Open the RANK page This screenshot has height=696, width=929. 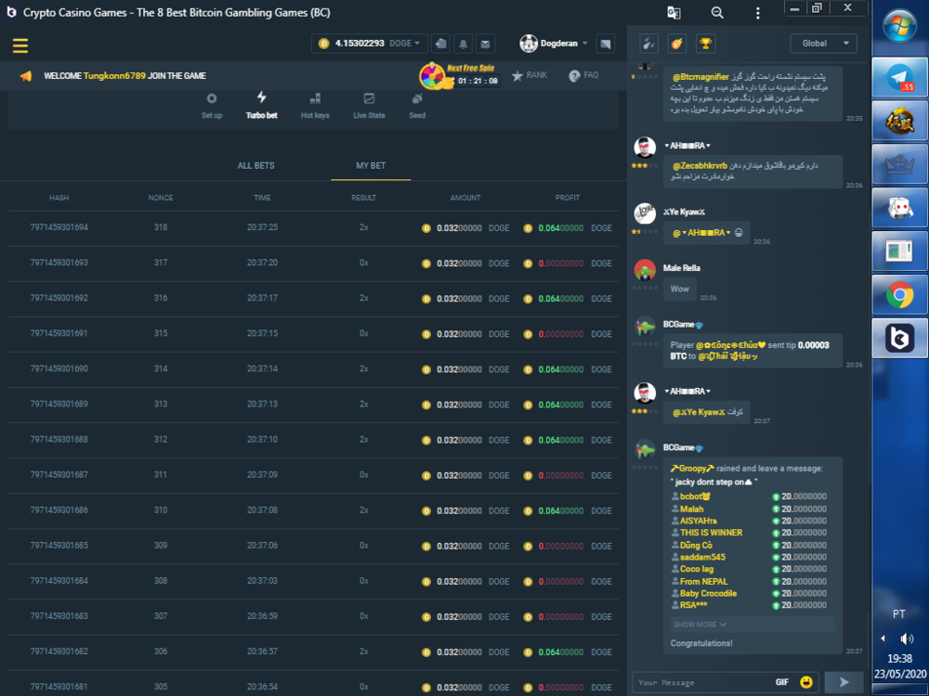coord(530,75)
